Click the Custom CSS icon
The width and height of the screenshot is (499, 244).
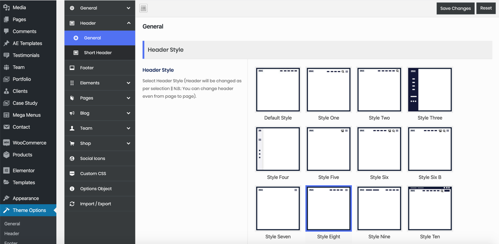point(72,174)
